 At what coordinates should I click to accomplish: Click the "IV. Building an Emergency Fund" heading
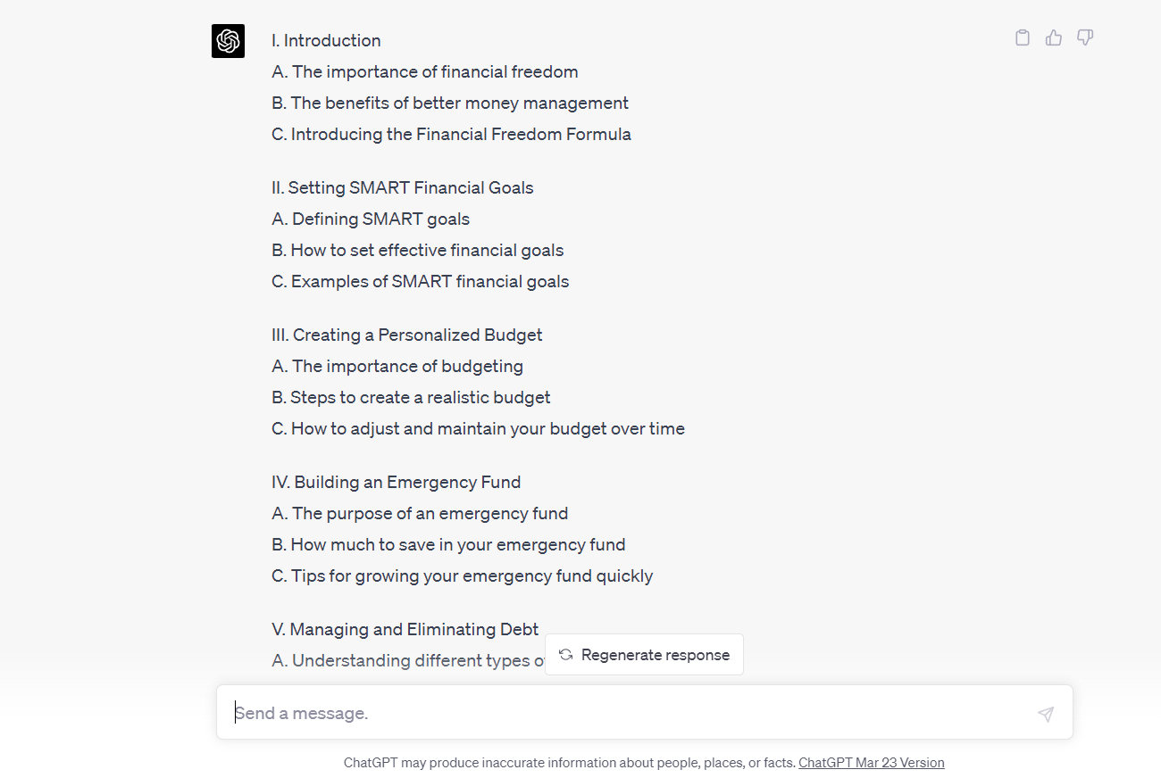[x=397, y=482]
